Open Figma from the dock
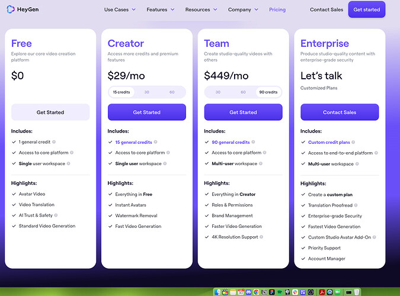The height and width of the screenshot is (296, 400). [271, 292]
